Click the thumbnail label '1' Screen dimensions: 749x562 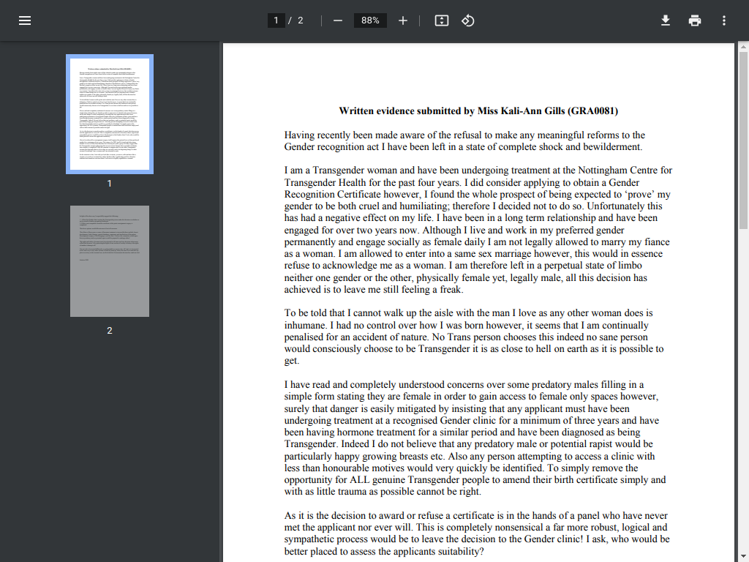pyautogui.click(x=110, y=184)
